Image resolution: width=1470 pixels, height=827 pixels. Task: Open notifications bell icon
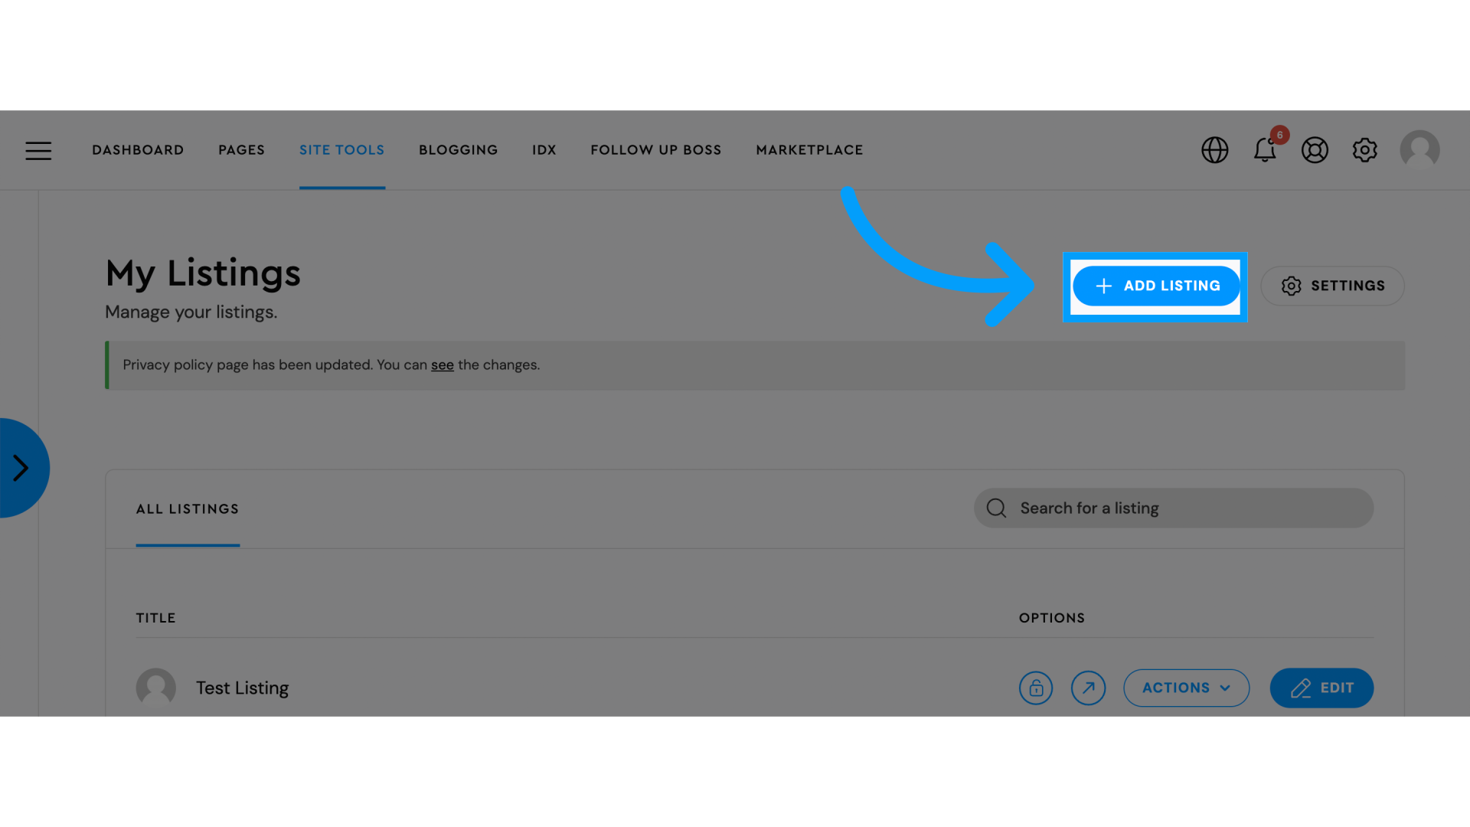[x=1265, y=149]
